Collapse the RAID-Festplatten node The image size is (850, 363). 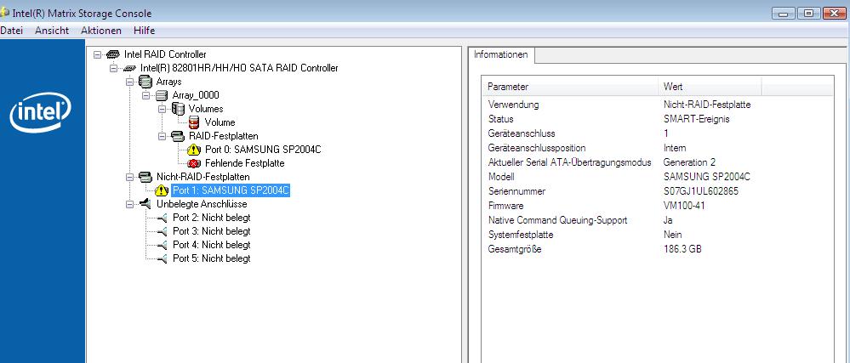point(162,136)
